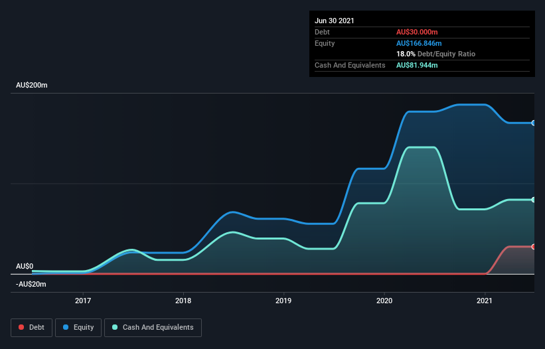Screen dimensions: 545x349
Task: Click the AU$200m y-axis label
Action: pyautogui.click(x=32, y=85)
